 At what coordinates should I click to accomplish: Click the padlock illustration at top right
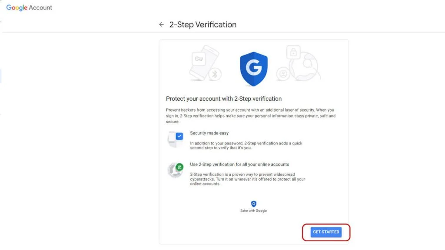293,52
